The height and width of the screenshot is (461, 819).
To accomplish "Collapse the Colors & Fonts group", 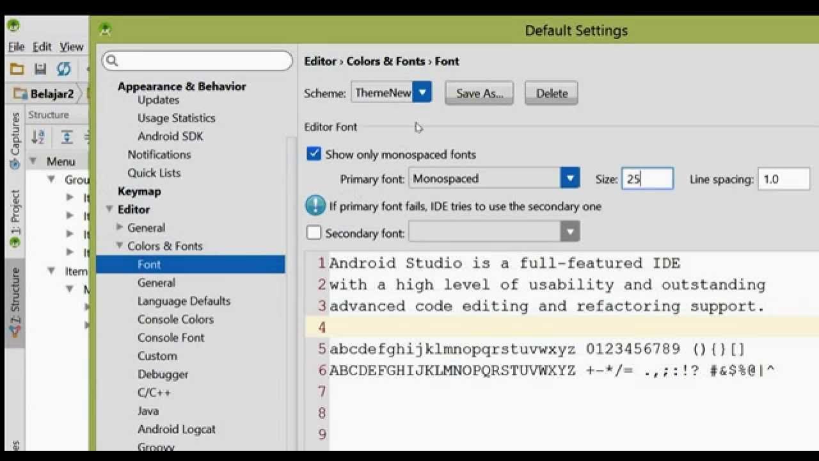I will click(x=120, y=246).
